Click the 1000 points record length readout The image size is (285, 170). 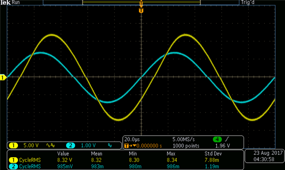click(x=186, y=146)
